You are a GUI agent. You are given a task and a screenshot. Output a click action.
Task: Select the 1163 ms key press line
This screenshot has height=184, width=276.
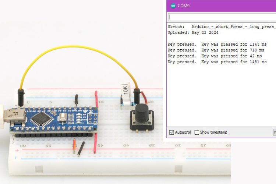click(217, 44)
